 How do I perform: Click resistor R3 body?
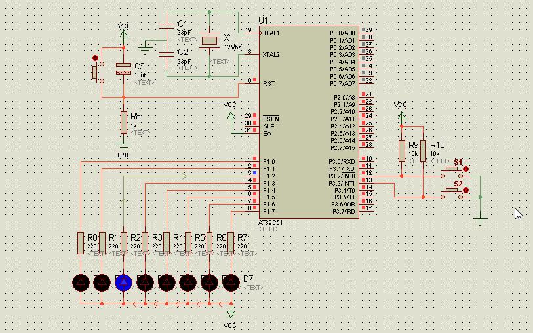145,243
